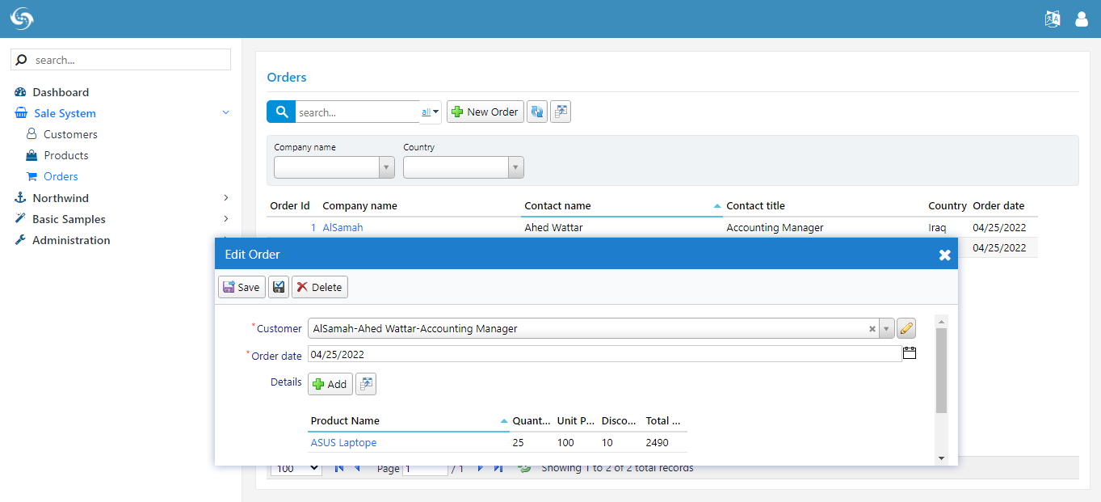Click the 'Accounting Manager' cell
The height and width of the screenshot is (502, 1101).
click(775, 227)
